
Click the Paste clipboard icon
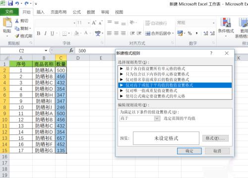7,22
